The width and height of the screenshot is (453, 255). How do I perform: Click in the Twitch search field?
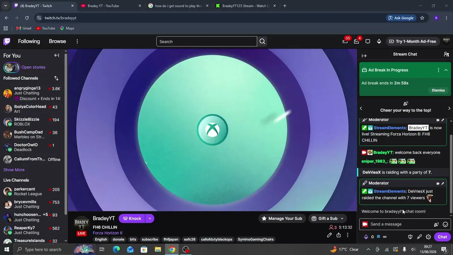pyautogui.click(x=207, y=41)
